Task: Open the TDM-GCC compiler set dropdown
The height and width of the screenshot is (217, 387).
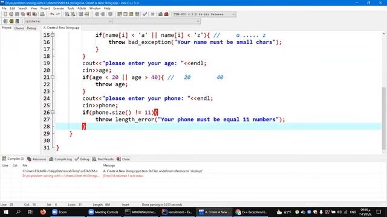Action: (x=204, y=14)
